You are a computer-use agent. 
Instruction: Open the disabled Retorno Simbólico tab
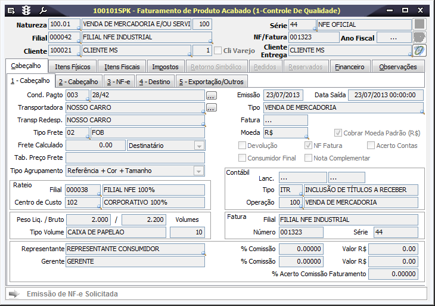(216, 67)
